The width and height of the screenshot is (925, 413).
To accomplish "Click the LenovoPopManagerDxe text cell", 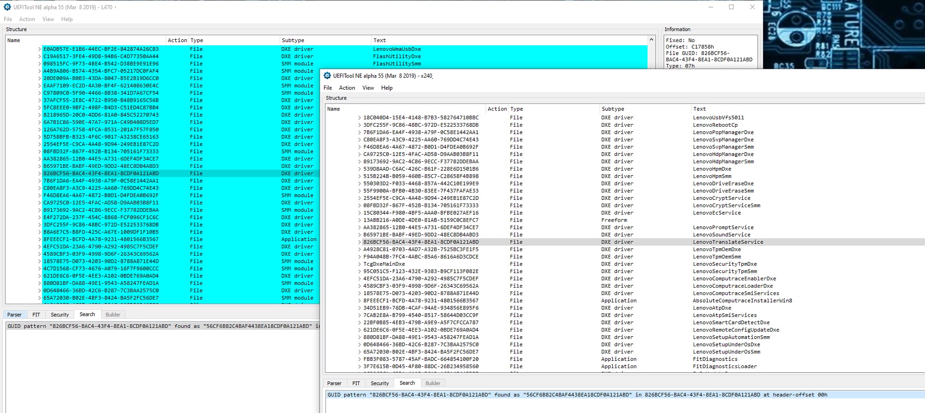I will 723,132.
